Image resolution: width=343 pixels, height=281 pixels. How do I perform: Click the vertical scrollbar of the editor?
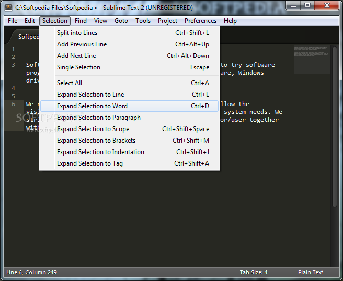[x=335, y=127]
